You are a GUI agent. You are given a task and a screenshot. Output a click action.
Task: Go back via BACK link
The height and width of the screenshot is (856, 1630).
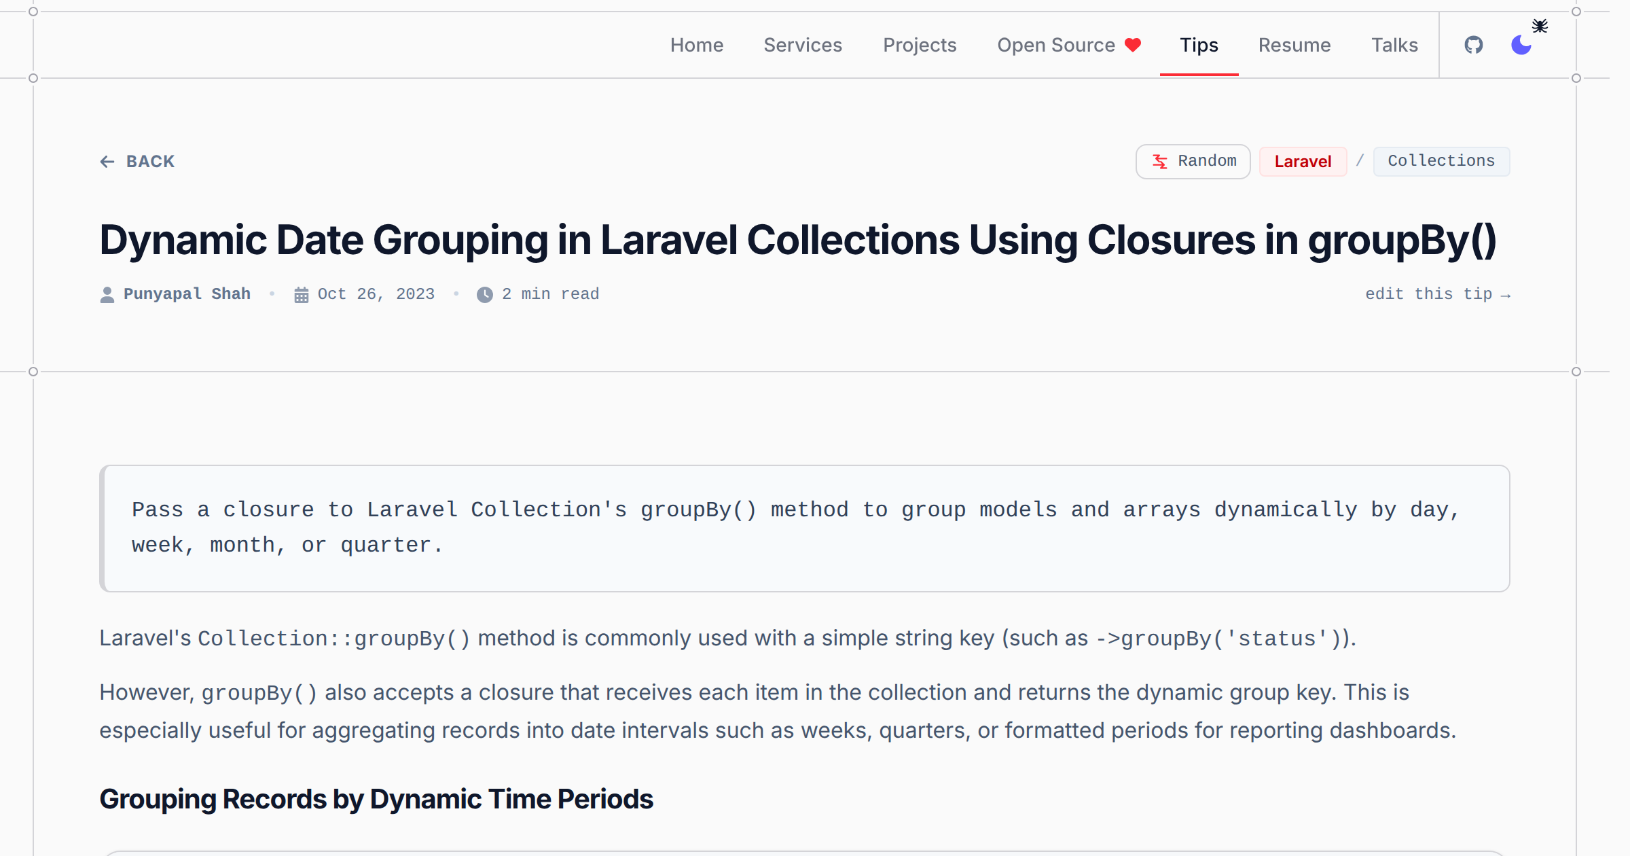(x=137, y=161)
